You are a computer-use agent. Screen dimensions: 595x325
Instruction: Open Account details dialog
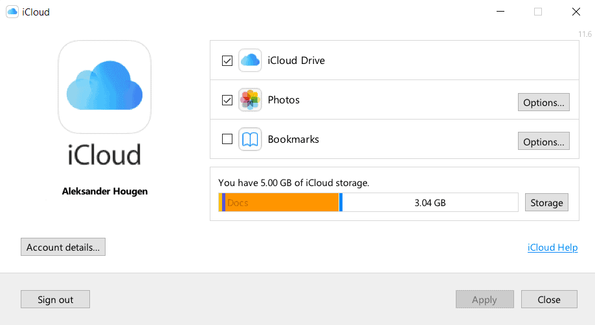[63, 247]
